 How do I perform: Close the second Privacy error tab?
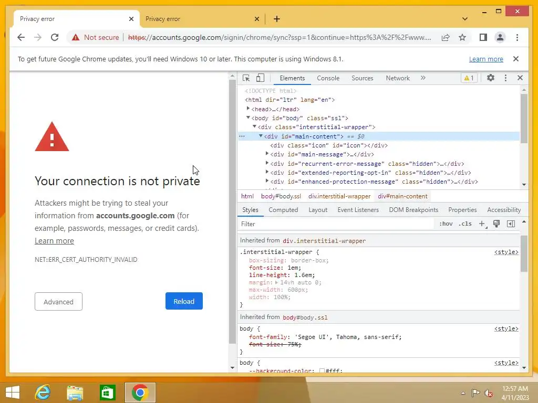[256, 19]
